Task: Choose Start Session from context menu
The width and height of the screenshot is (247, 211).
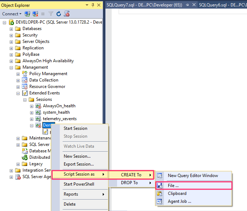Action: pos(80,128)
